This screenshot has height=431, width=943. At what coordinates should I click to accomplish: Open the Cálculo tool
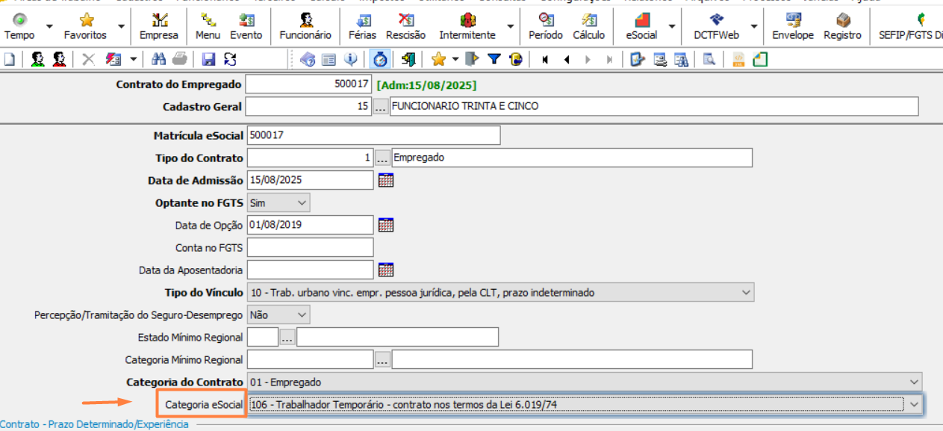(588, 26)
